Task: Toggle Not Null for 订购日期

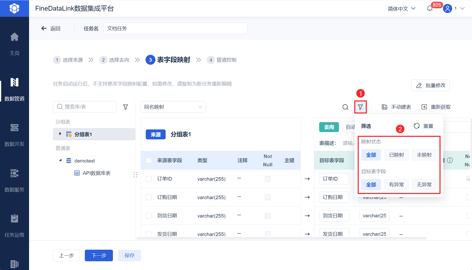Action: (x=268, y=197)
